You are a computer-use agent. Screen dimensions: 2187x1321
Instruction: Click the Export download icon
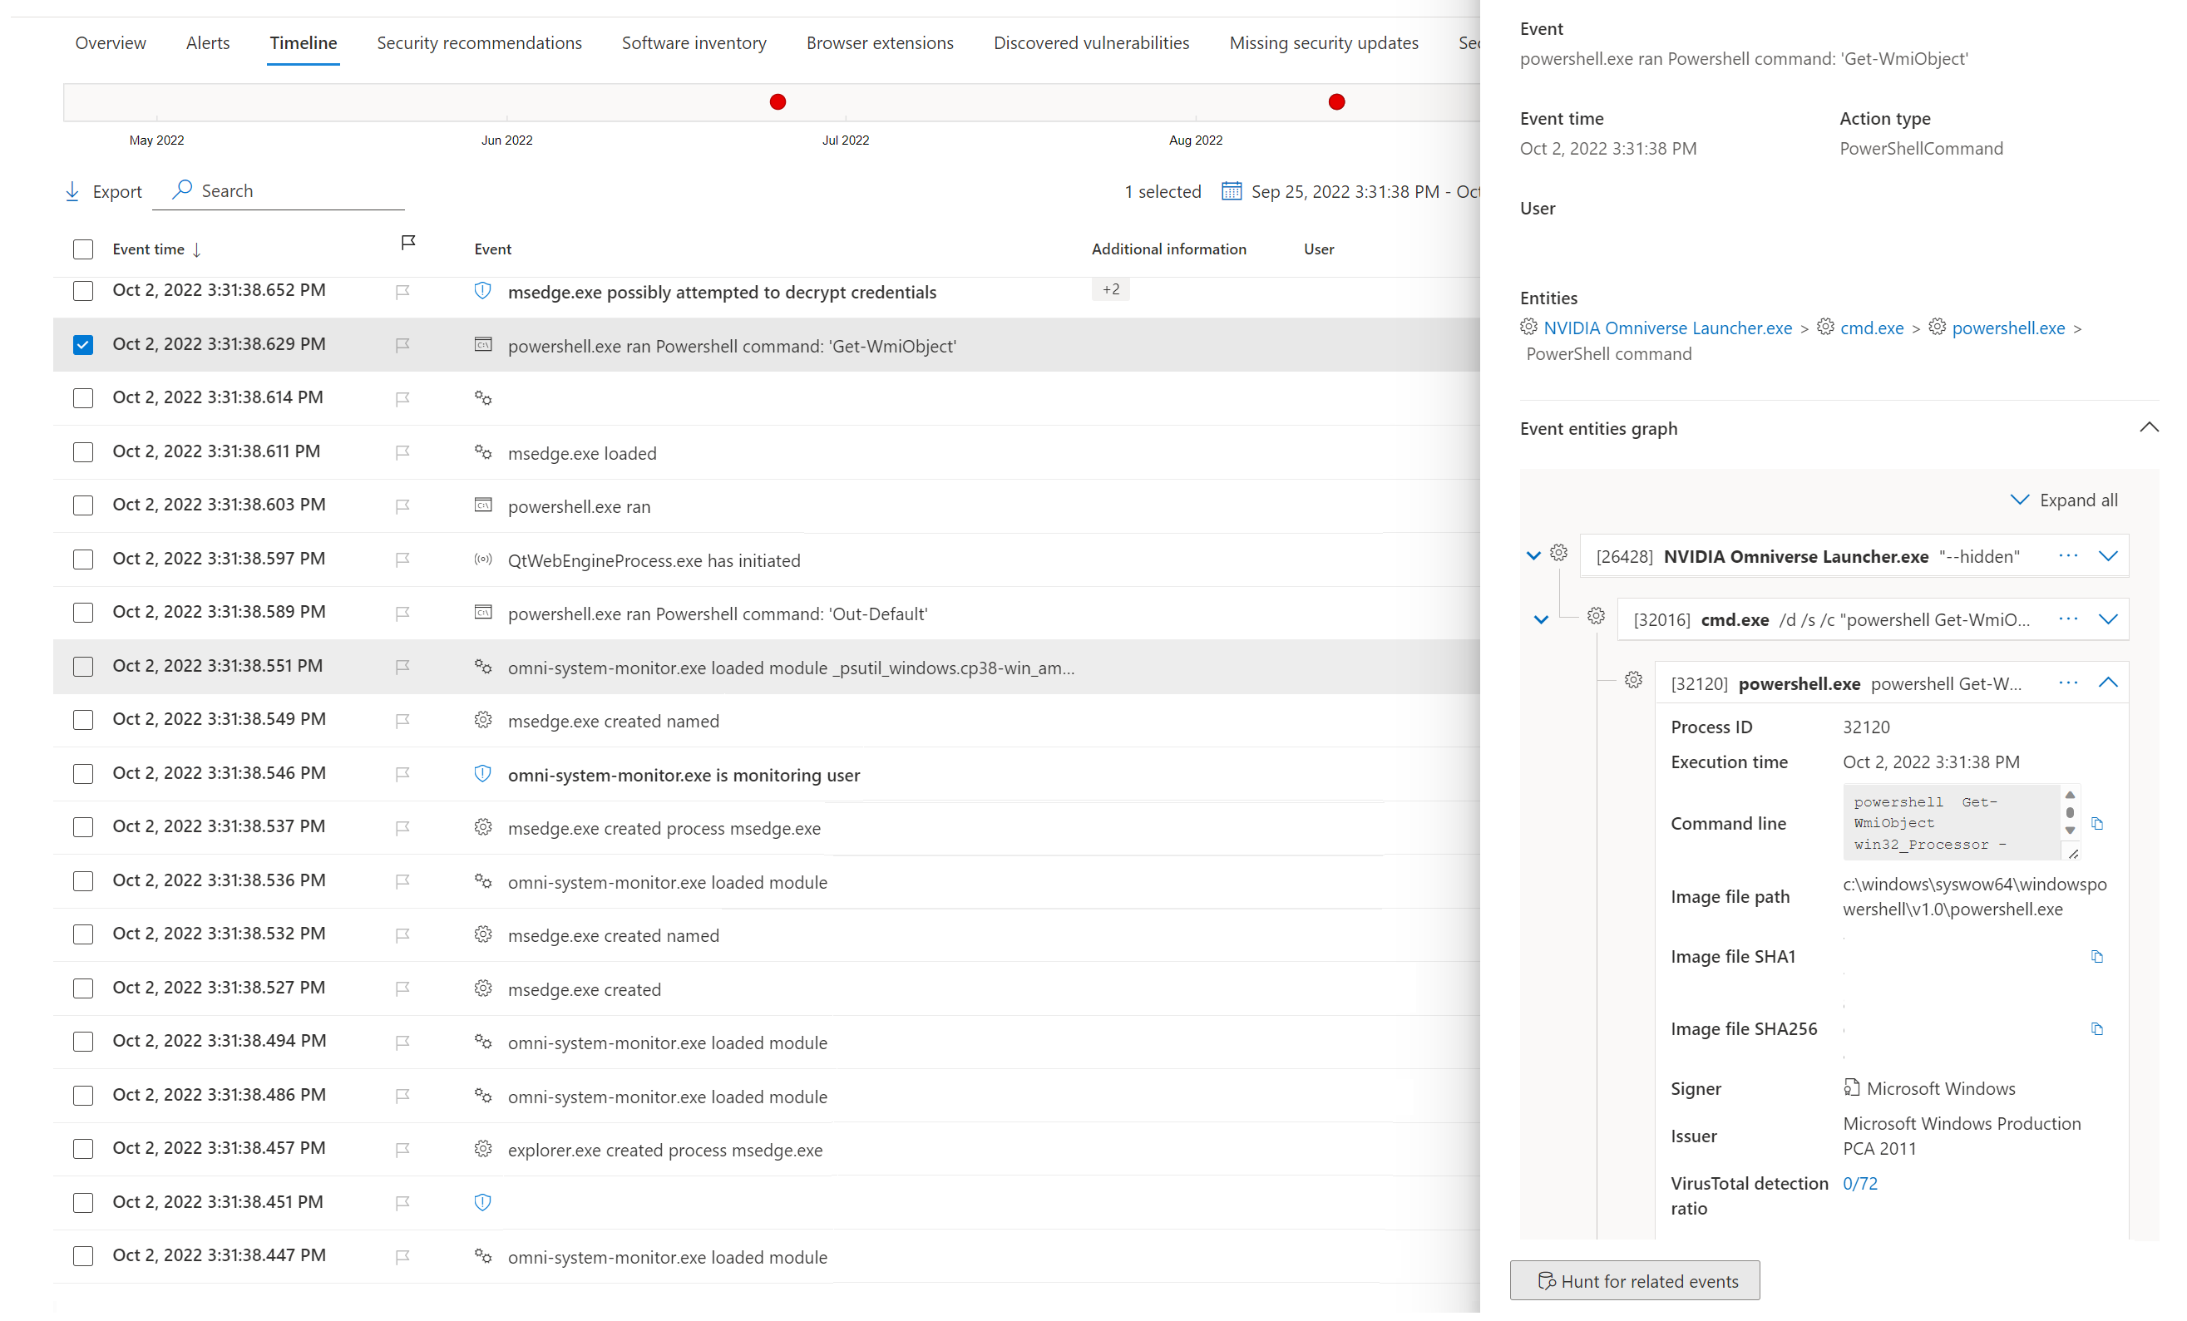pos(73,192)
